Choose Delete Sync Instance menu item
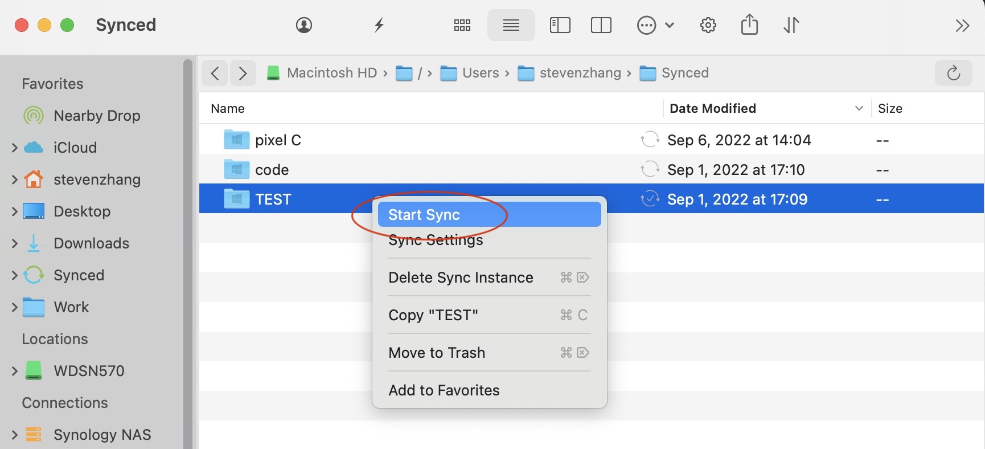 (490, 277)
